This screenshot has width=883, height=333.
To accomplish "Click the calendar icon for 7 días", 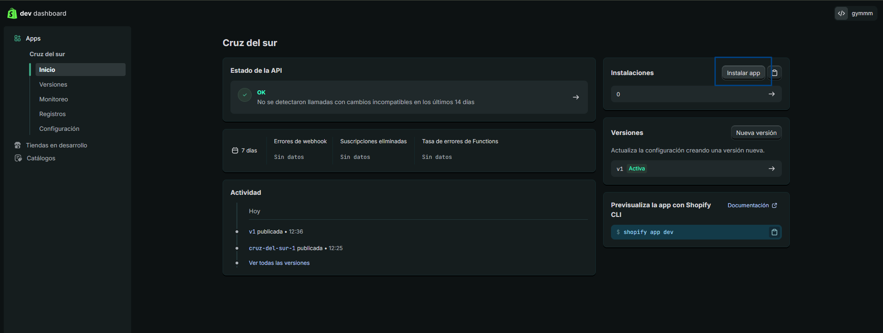I will click(x=235, y=151).
